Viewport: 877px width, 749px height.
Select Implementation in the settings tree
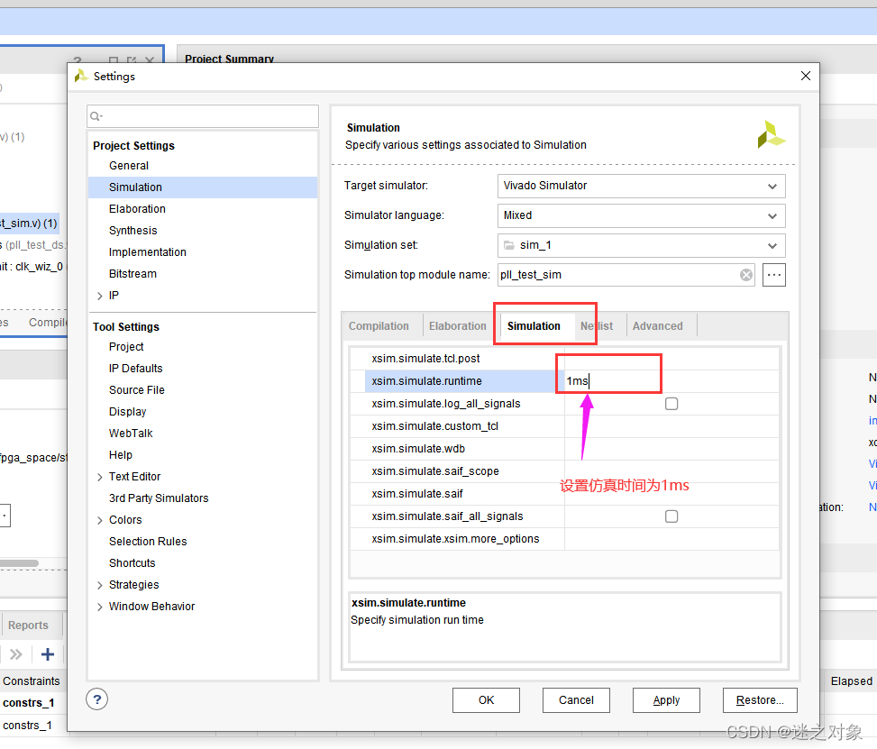coord(148,252)
